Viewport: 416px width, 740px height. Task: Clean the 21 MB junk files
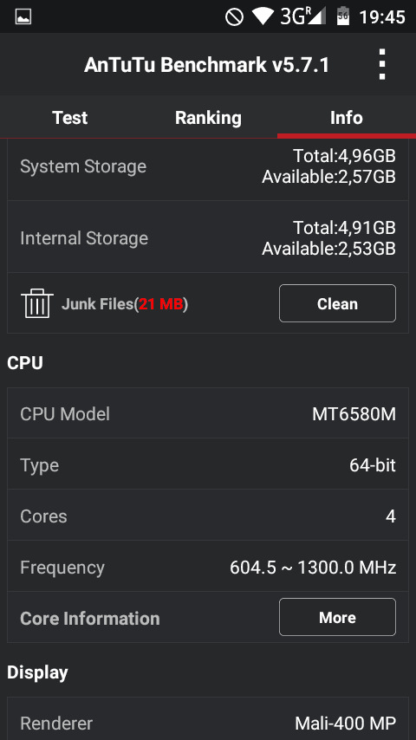coord(337,303)
